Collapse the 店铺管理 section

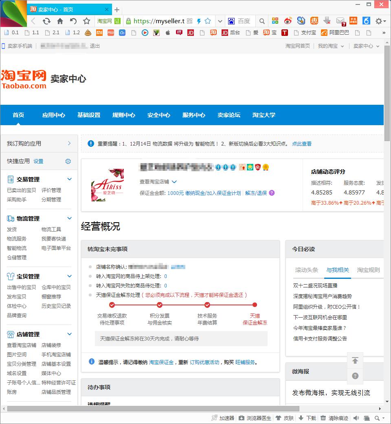(x=70, y=334)
